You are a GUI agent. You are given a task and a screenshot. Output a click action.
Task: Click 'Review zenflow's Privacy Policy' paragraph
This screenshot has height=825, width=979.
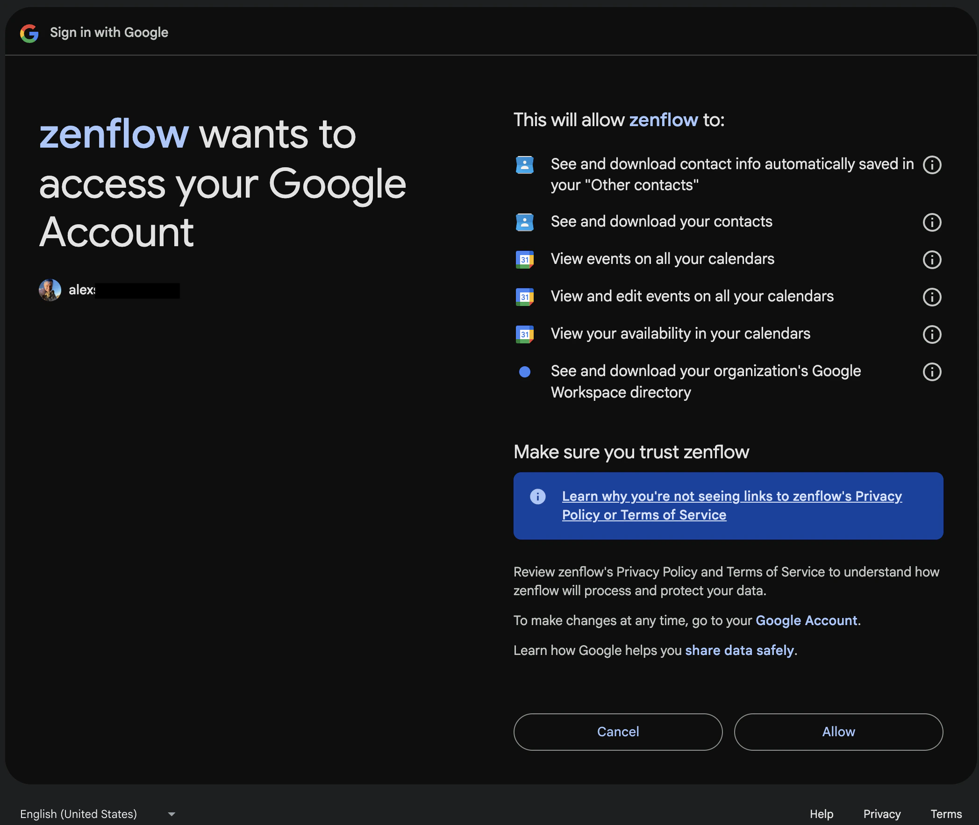click(x=726, y=581)
